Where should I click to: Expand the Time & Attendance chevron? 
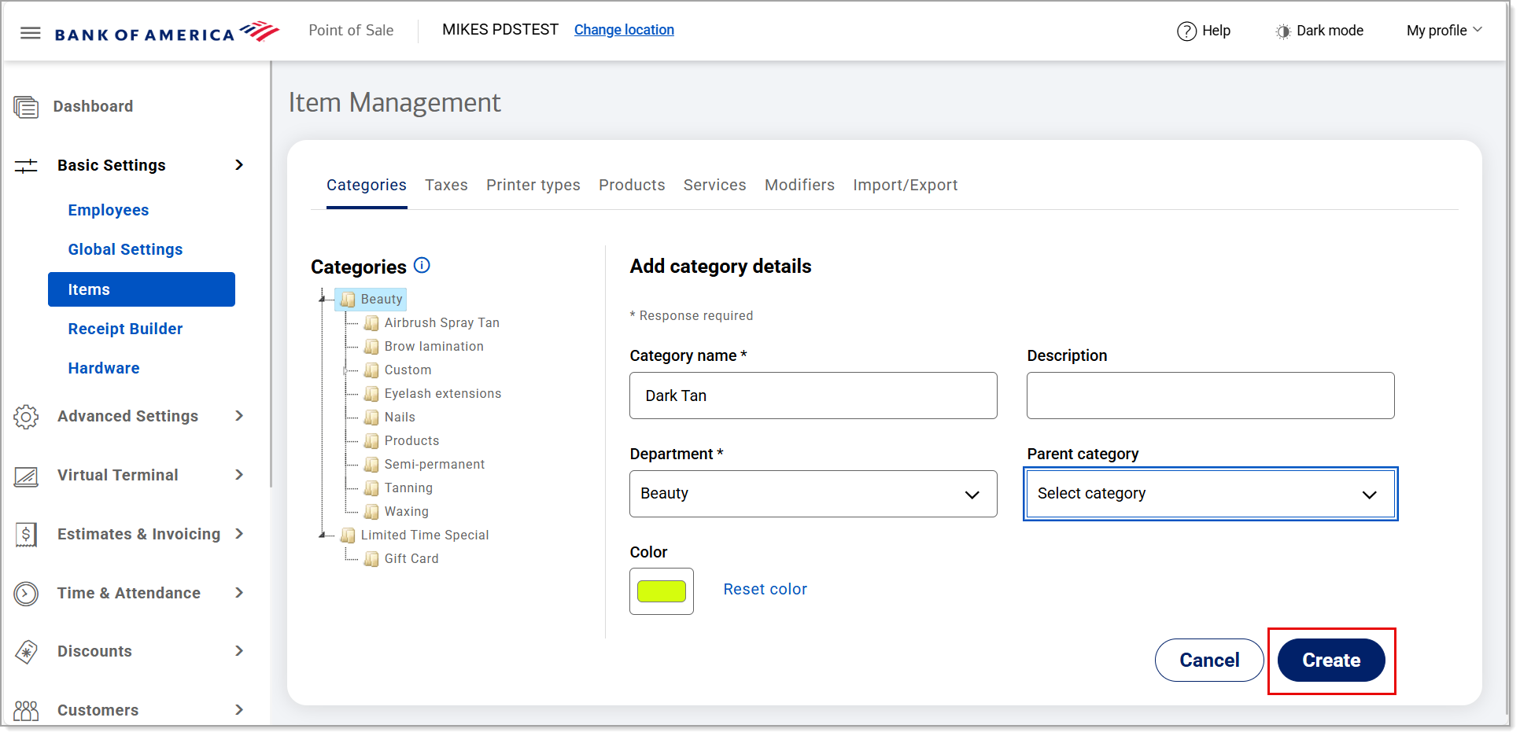(x=239, y=593)
